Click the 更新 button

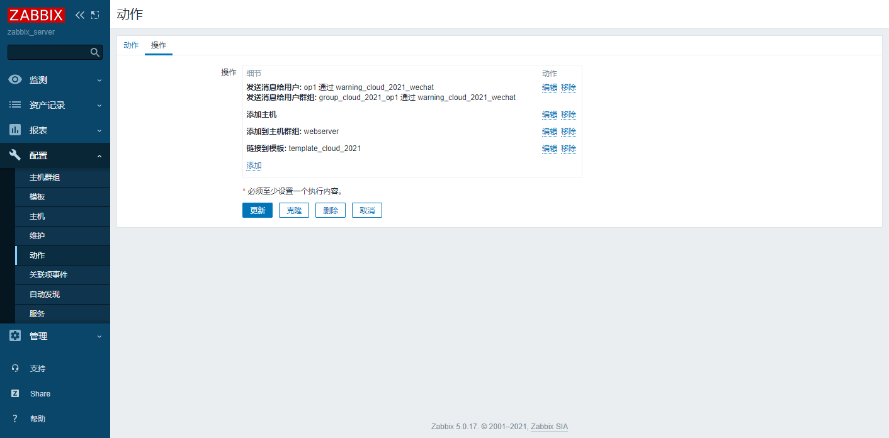(257, 210)
